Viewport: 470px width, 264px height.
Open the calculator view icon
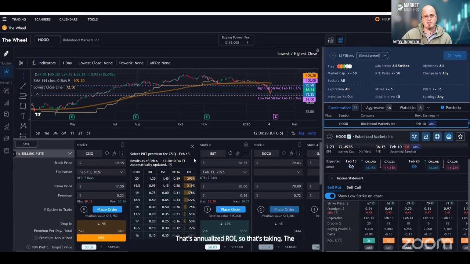point(330,40)
